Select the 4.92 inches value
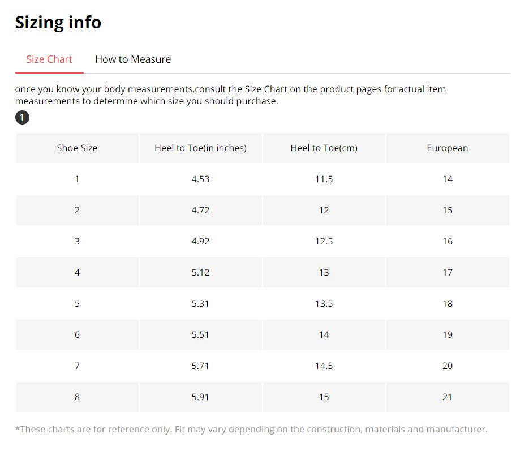The height and width of the screenshot is (455, 516). [x=200, y=242]
